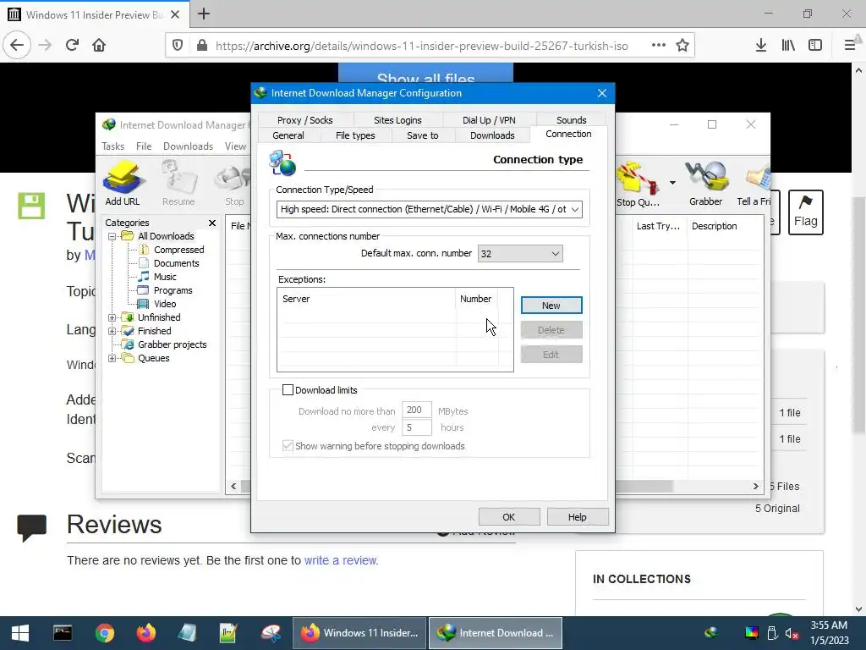The image size is (866, 650).
Task: Switch to Downloads tab in configuration
Action: [x=492, y=135]
